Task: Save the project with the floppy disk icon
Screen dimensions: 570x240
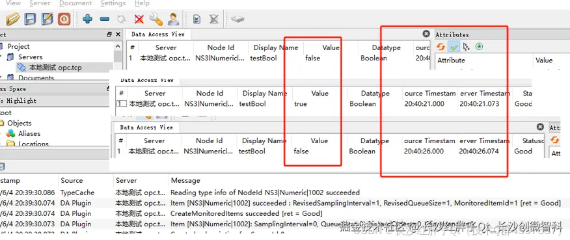Action: click(30, 19)
